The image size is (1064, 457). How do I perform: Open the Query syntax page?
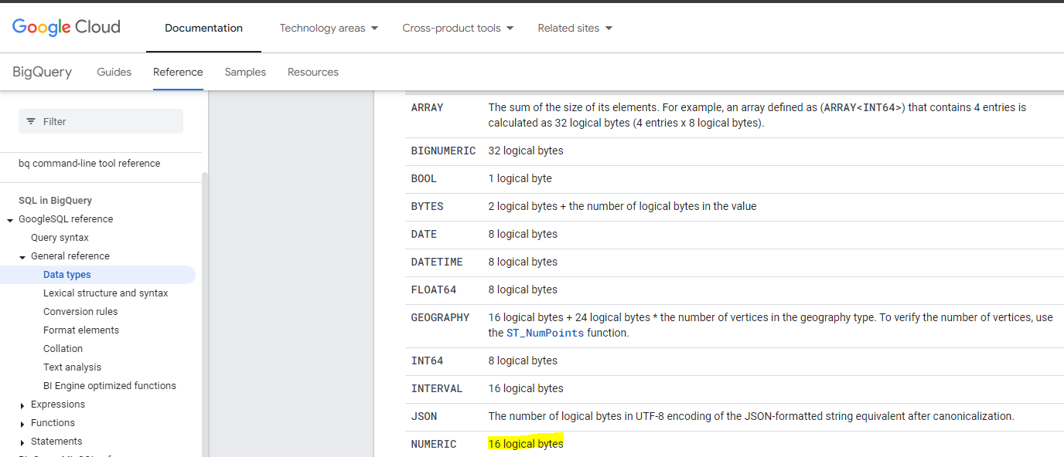click(60, 238)
